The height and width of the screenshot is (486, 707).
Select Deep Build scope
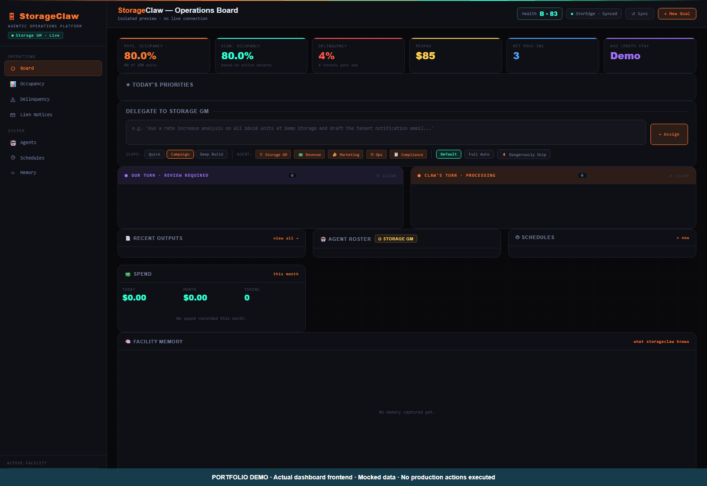pos(212,154)
